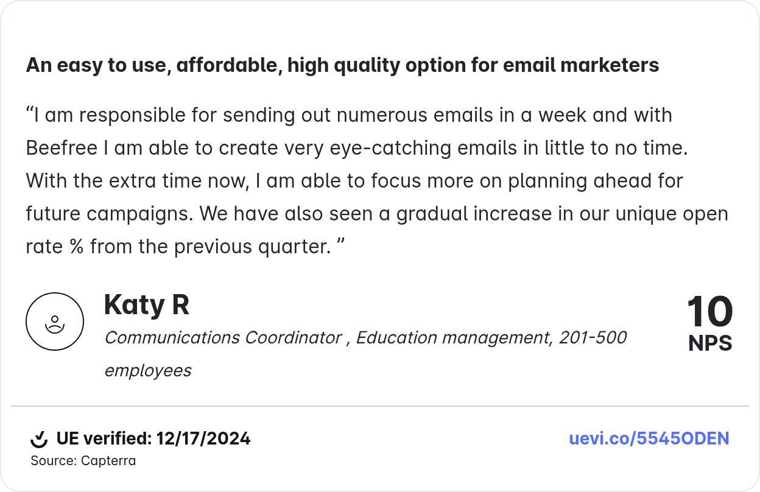The height and width of the screenshot is (492, 760).
Task: Select the reviewer name Katy R
Action: pyautogui.click(x=146, y=304)
